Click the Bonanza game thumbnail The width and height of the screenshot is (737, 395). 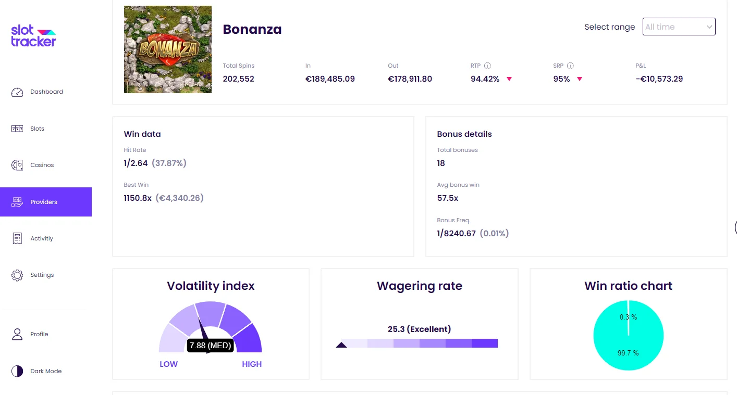coord(168,49)
